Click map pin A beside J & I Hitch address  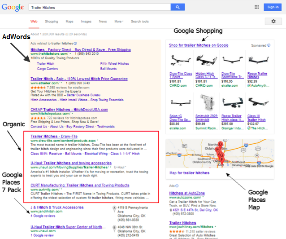click(114, 208)
